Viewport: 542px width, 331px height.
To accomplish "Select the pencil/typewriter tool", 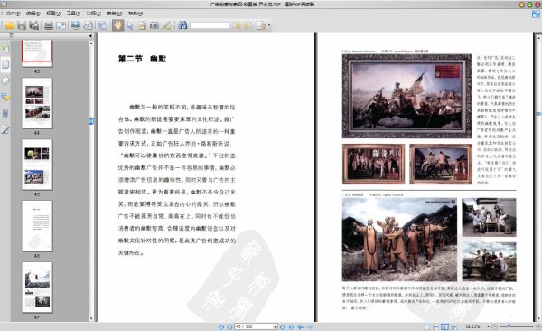I will pos(166,25).
